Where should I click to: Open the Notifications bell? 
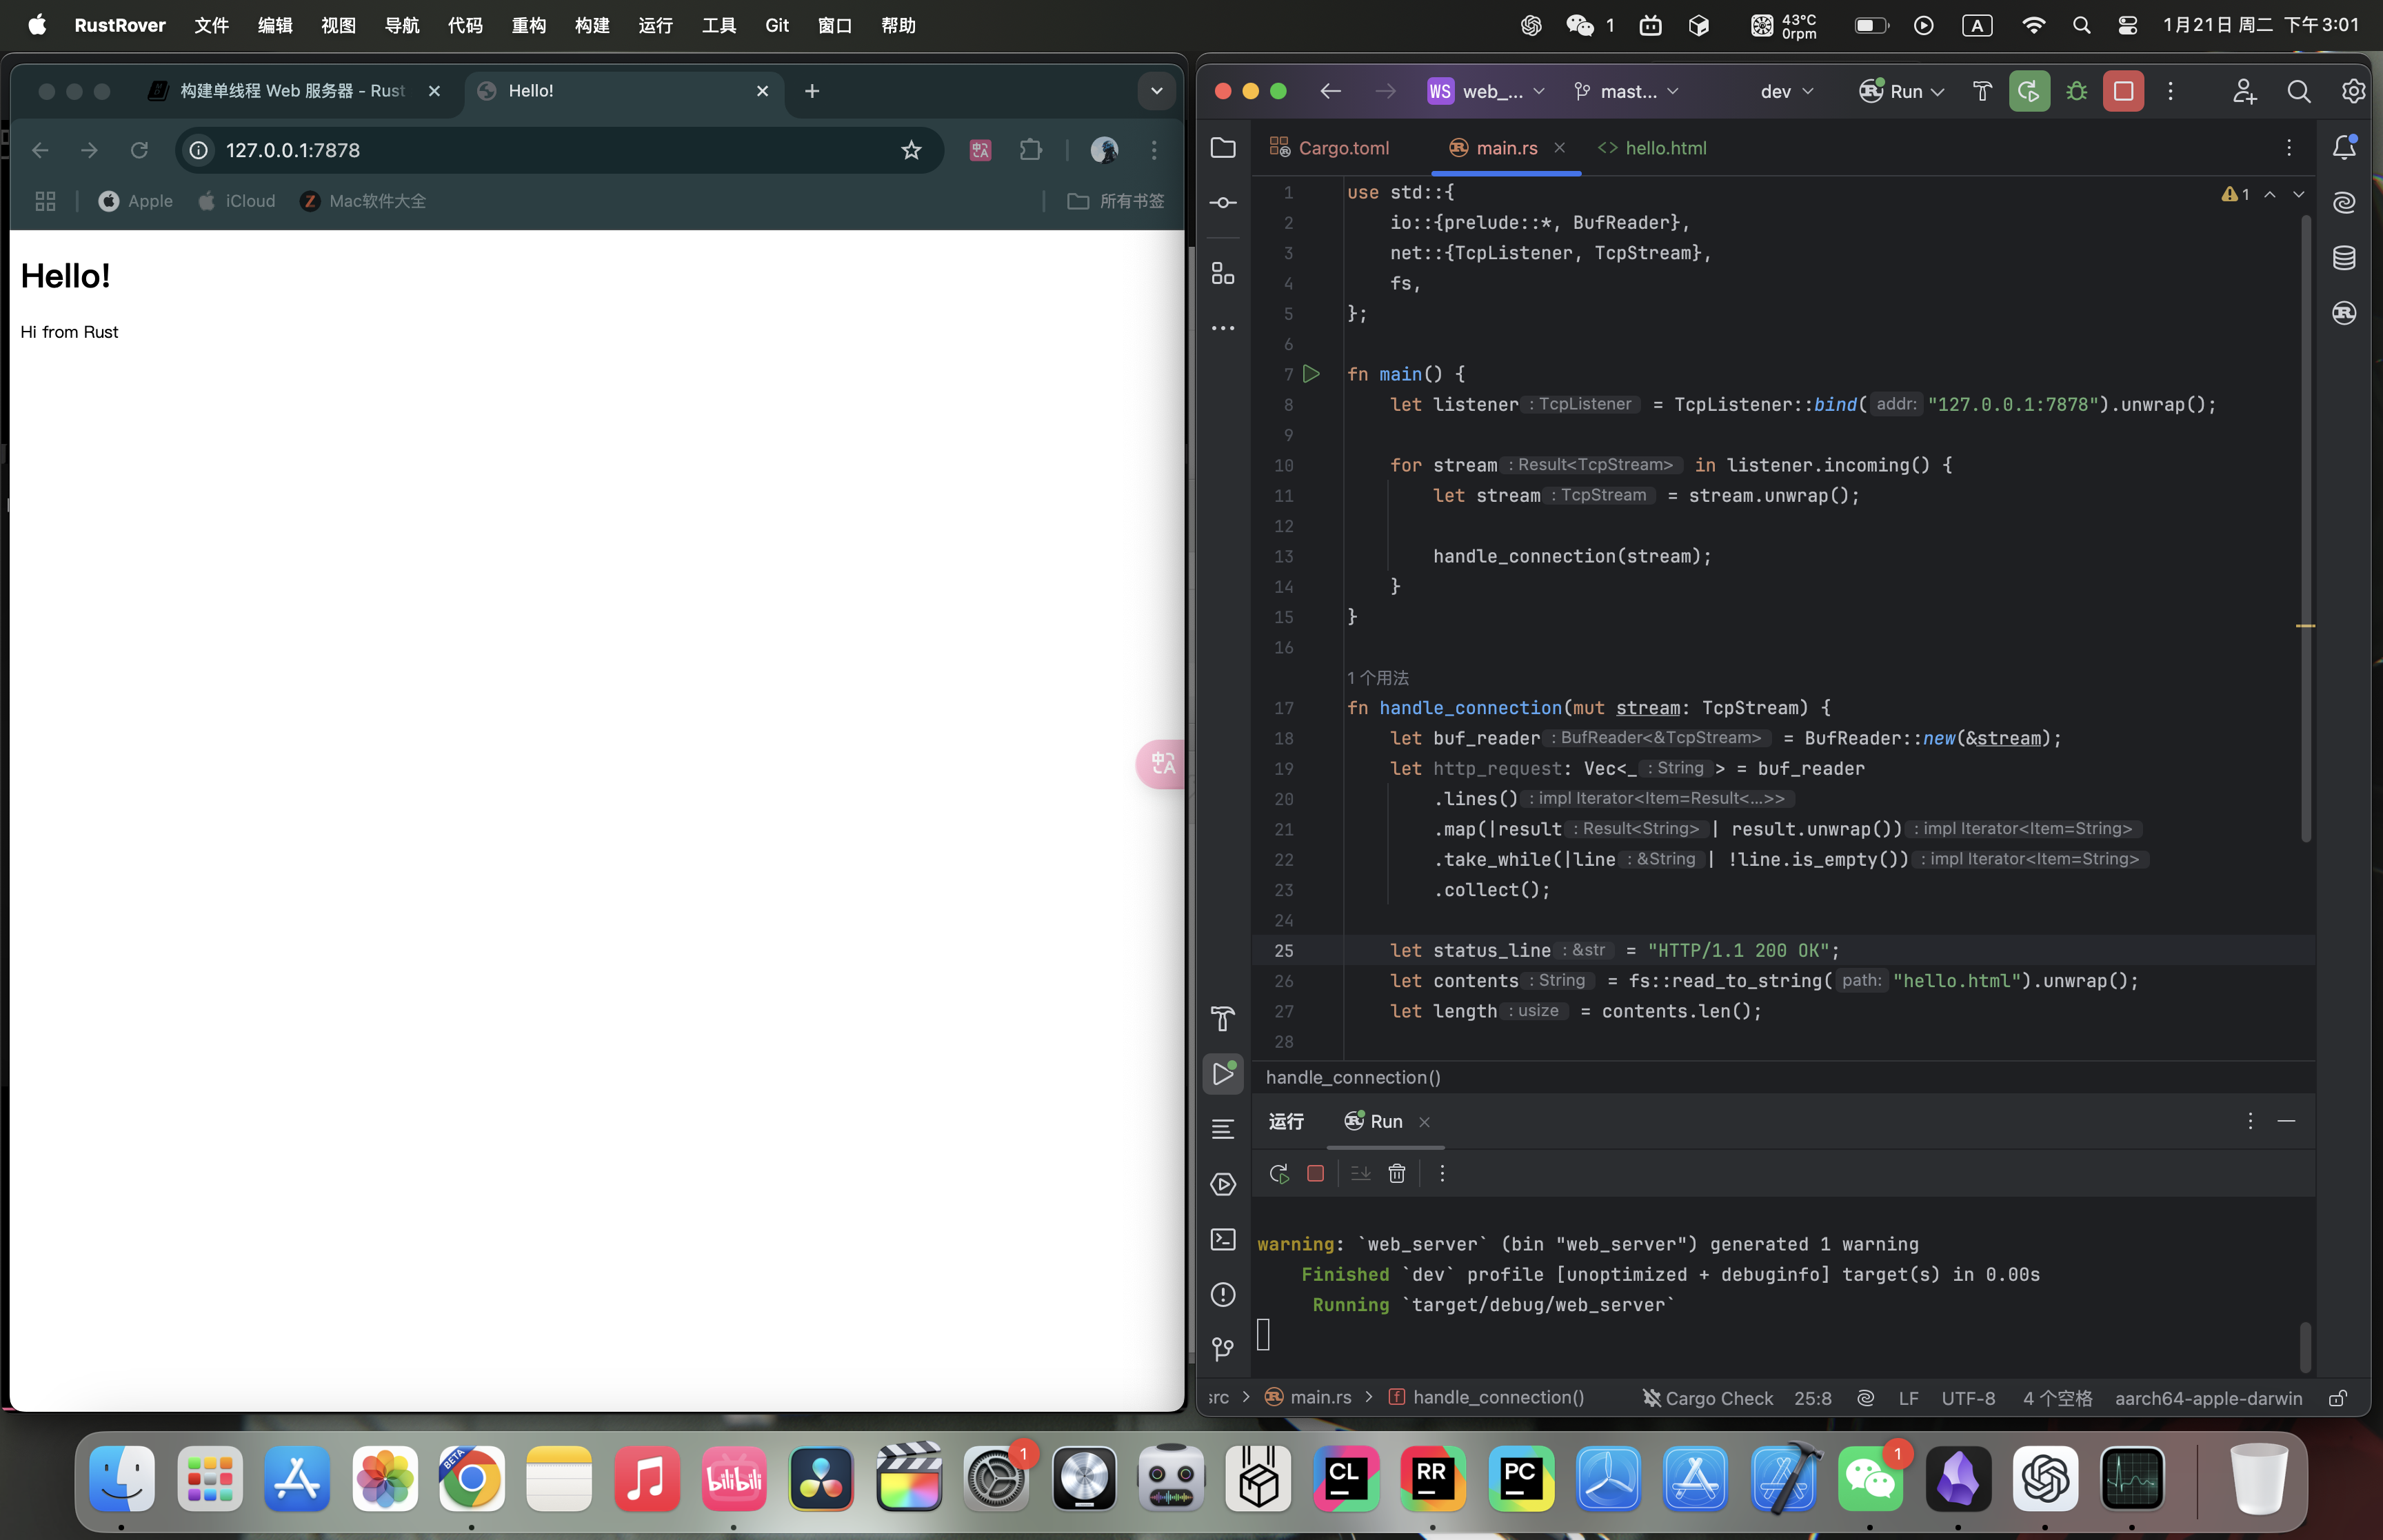point(2344,148)
